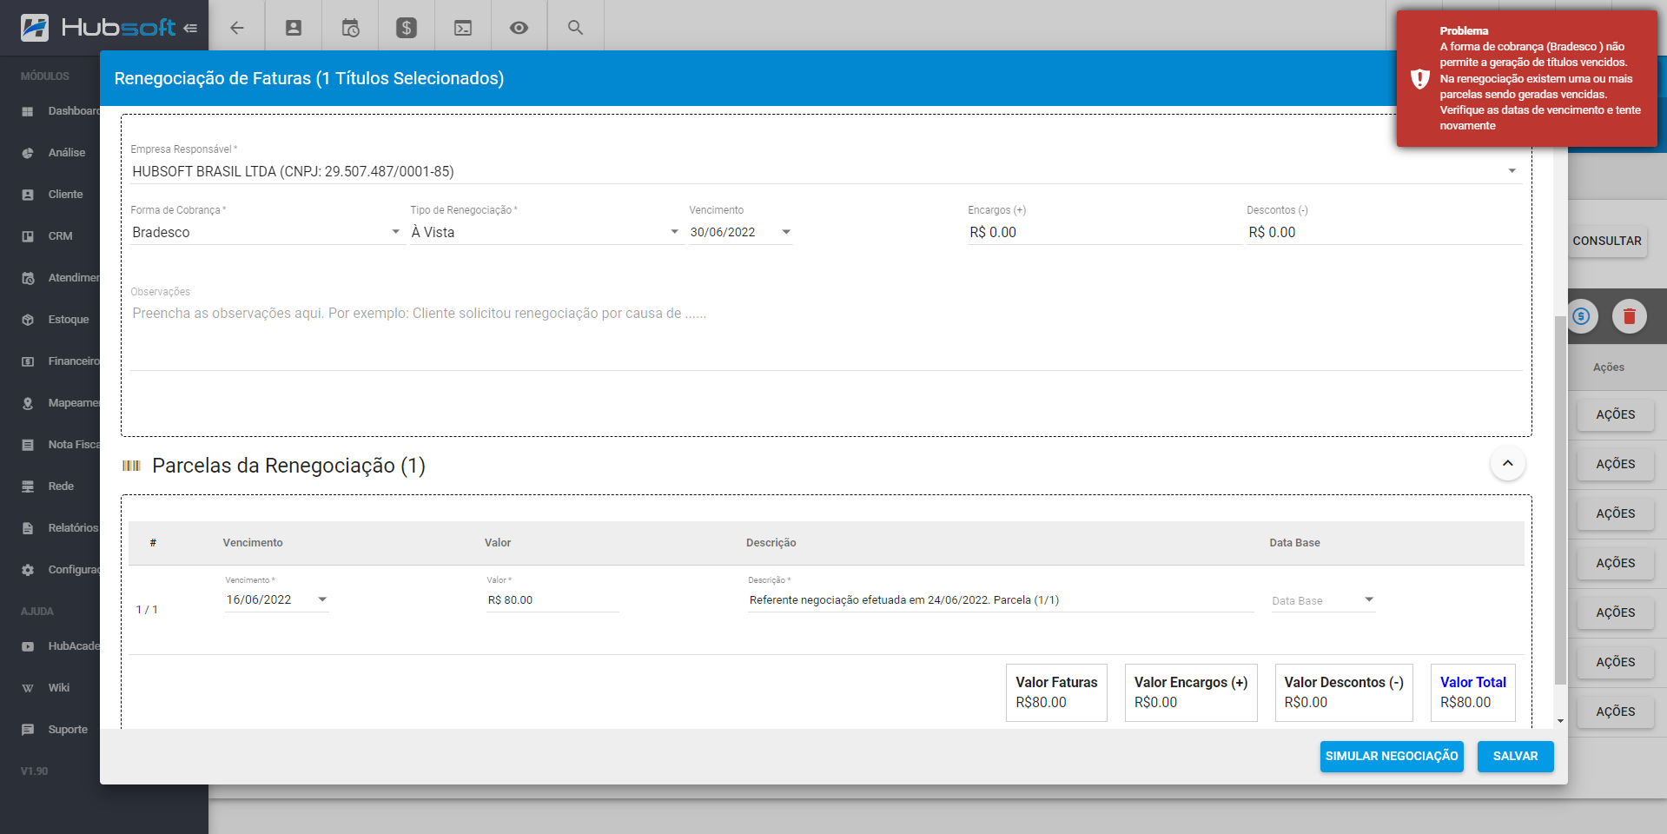The width and height of the screenshot is (1667, 834).
Task: Click the Descontos (-) value field
Action: click(x=1384, y=232)
